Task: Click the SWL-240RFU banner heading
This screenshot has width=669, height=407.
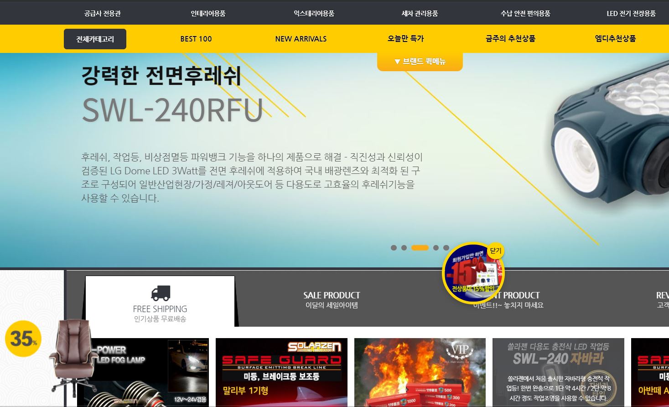Action: (172, 110)
